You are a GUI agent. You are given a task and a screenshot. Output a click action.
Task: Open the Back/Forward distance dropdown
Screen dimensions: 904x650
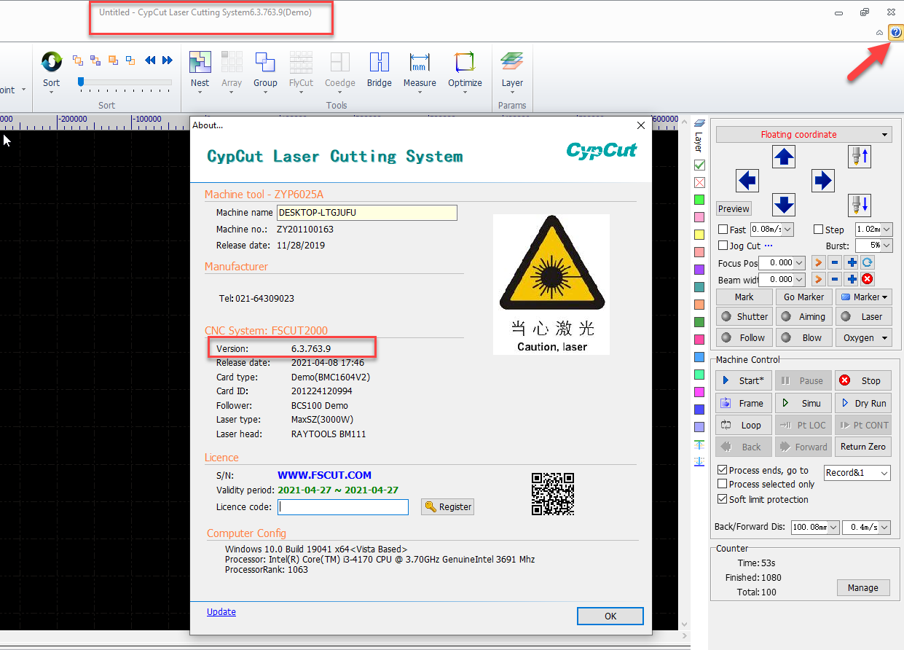(834, 527)
